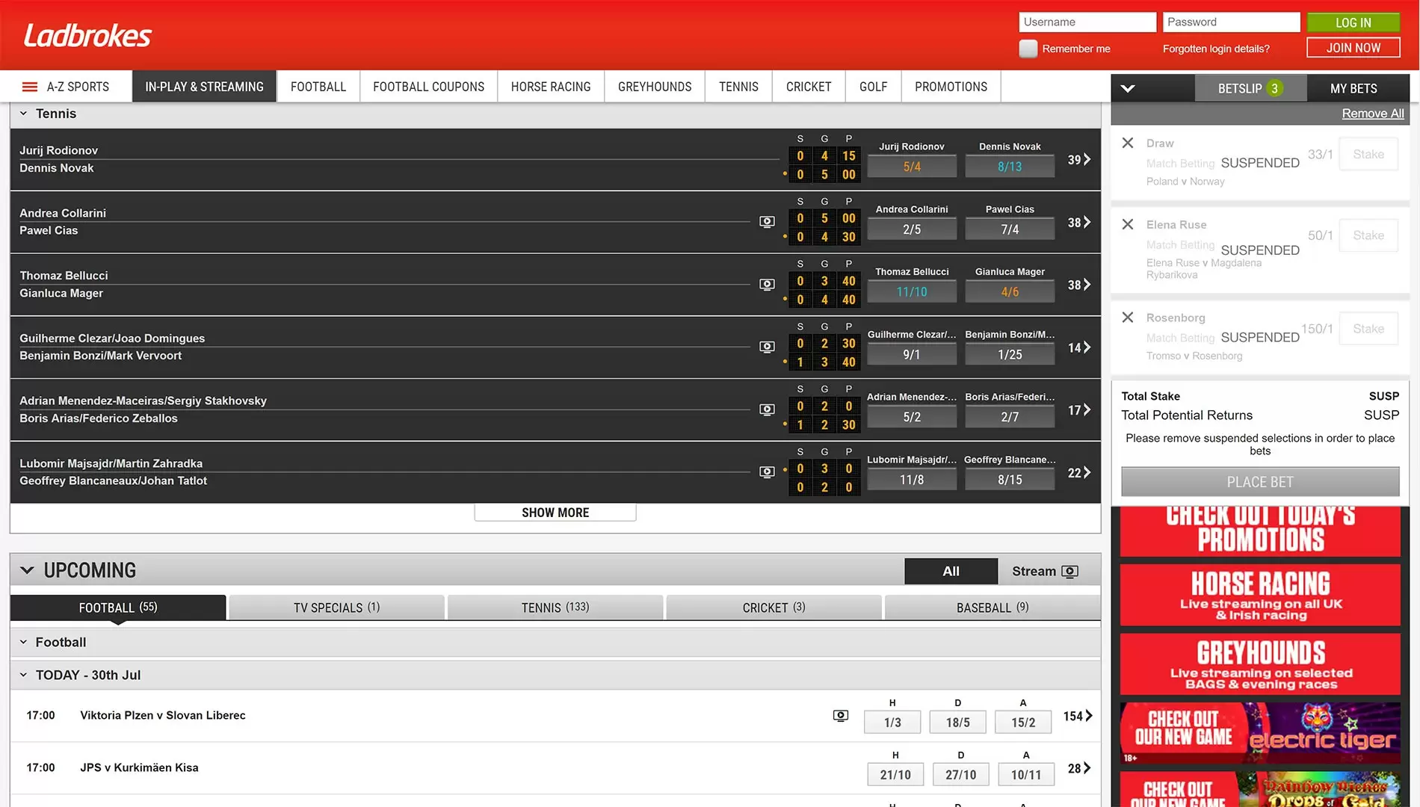1420x807 pixels.
Task: Open the Forgotten login details link
Action: 1216,49
